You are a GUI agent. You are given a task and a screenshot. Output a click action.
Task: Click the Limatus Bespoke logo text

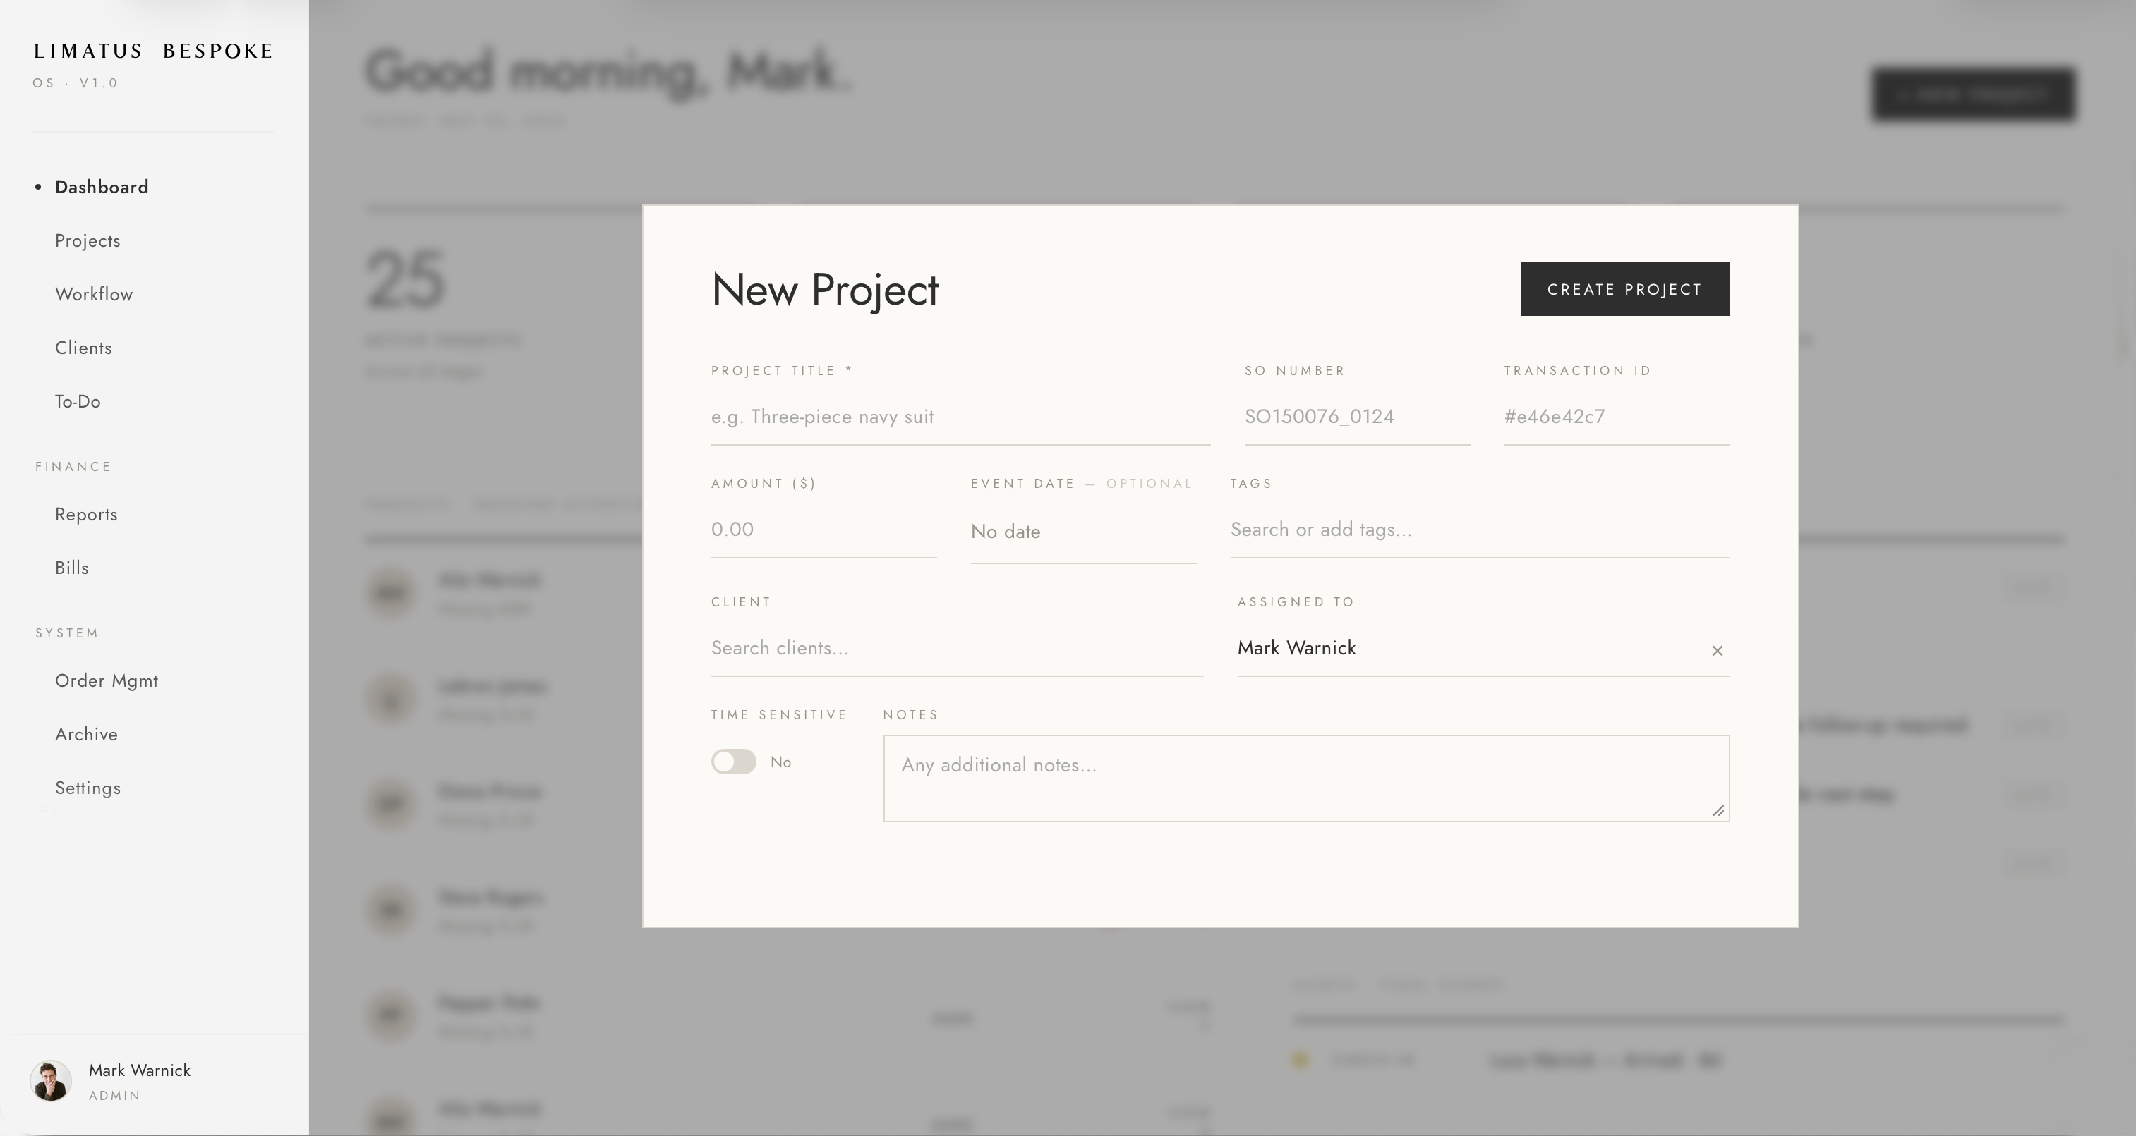(x=153, y=51)
